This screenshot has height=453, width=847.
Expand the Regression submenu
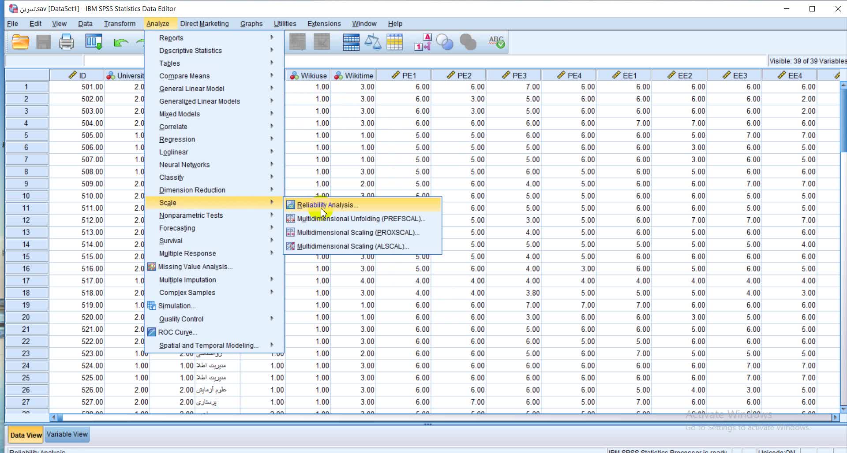click(x=177, y=139)
